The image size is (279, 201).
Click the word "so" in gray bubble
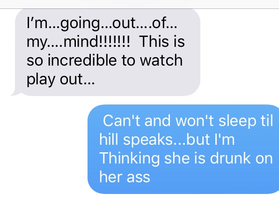click(x=35, y=61)
